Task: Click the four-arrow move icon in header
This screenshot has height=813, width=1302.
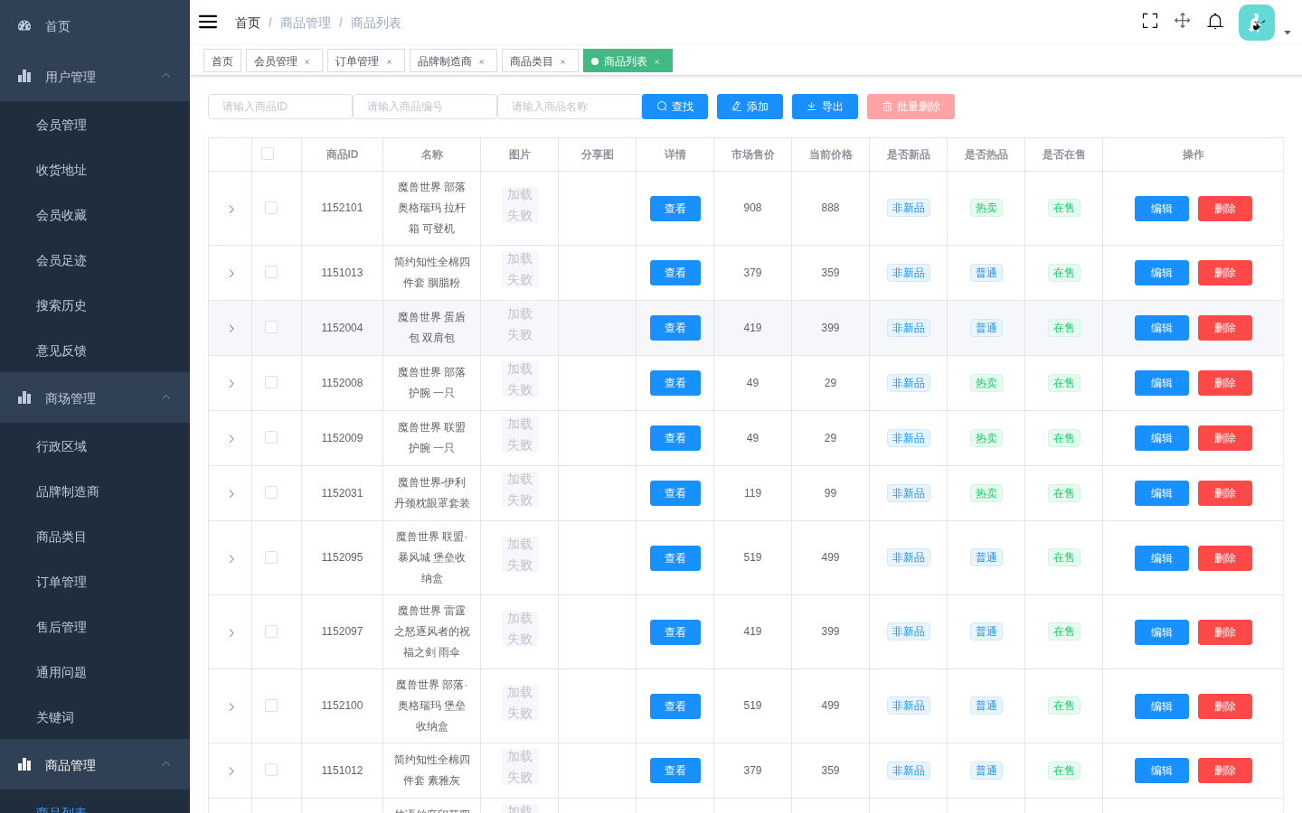Action: tap(1183, 21)
